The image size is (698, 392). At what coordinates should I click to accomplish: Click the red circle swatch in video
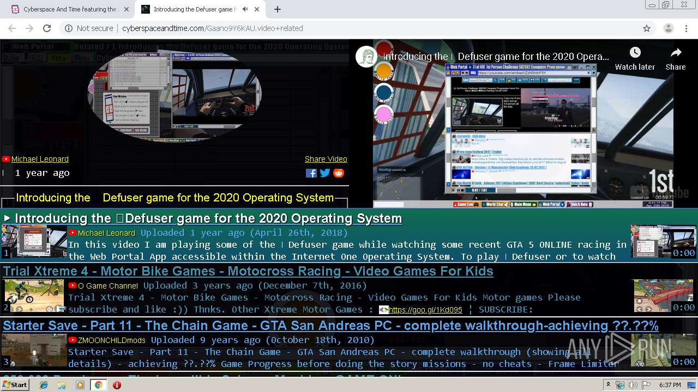384,49
